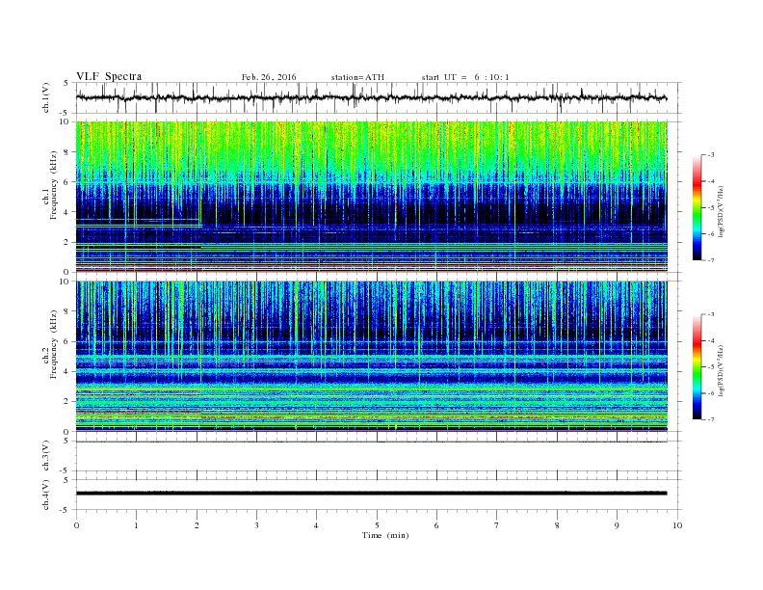Click tick label '5' on Time axis

377,525
